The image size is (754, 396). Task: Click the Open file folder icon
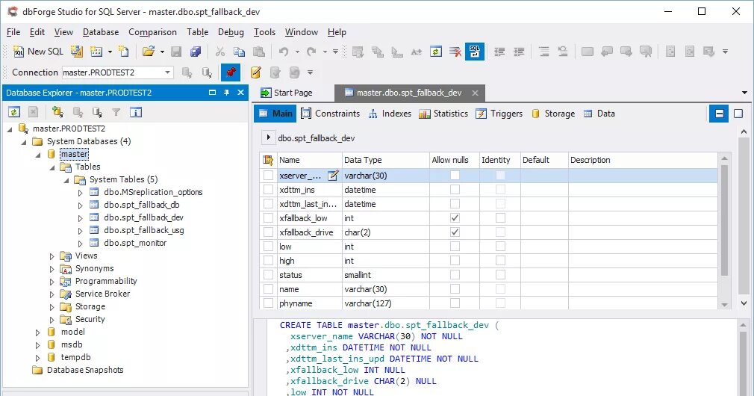click(149, 52)
